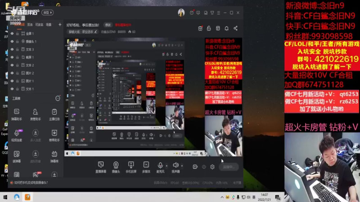Open the hamburger menu in title bar

219,13
